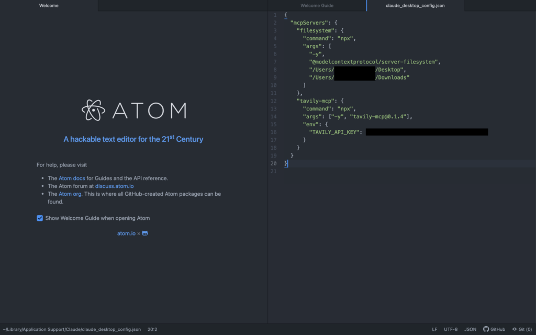
Task: Open the Welcome Guide tab
Action: click(x=317, y=5)
